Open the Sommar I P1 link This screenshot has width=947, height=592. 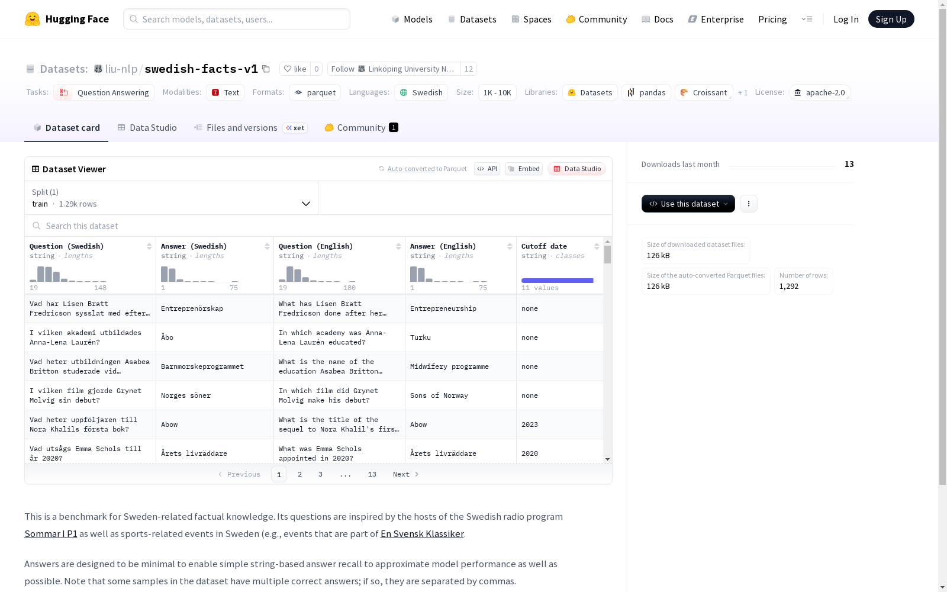51,533
